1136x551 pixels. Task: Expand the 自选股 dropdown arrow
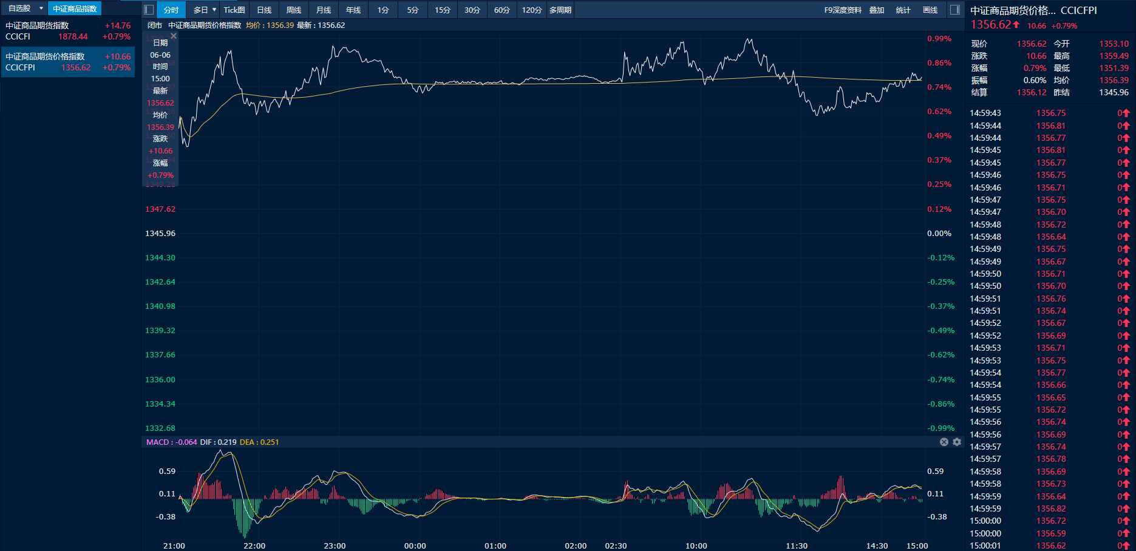click(x=41, y=8)
